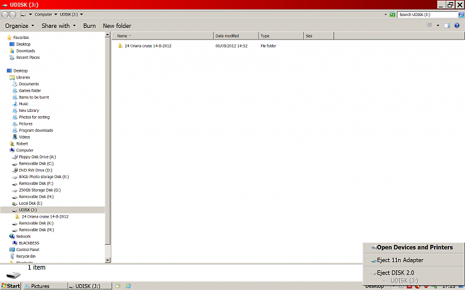465x290 pixels.
Task: Select Removable Disk (M:)
Action: [x=37, y=229]
